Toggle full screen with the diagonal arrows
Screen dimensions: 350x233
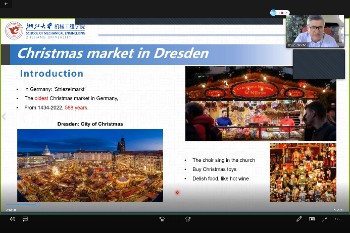coord(324,219)
